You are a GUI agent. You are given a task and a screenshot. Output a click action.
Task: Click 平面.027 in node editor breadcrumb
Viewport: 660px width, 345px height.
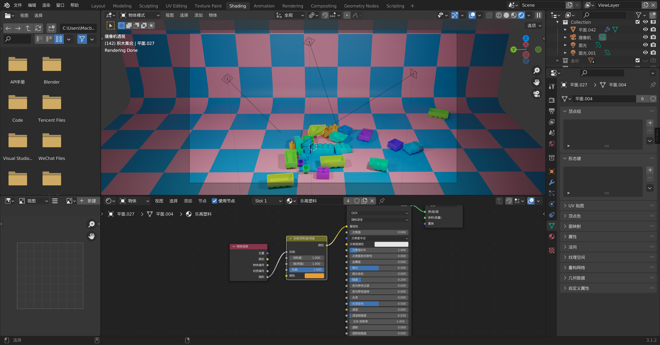point(126,214)
